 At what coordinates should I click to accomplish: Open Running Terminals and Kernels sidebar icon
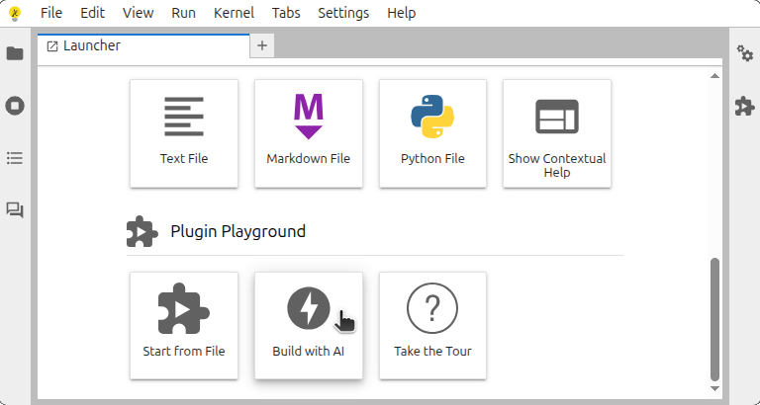click(x=15, y=106)
